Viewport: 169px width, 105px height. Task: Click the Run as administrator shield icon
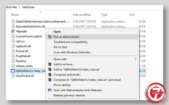[49, 37]
